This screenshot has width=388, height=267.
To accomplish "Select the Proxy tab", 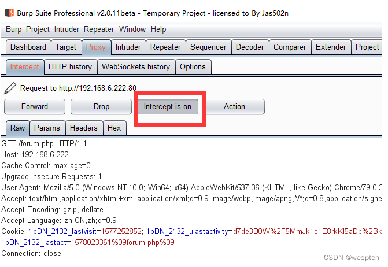I will [x=96, y=47].
